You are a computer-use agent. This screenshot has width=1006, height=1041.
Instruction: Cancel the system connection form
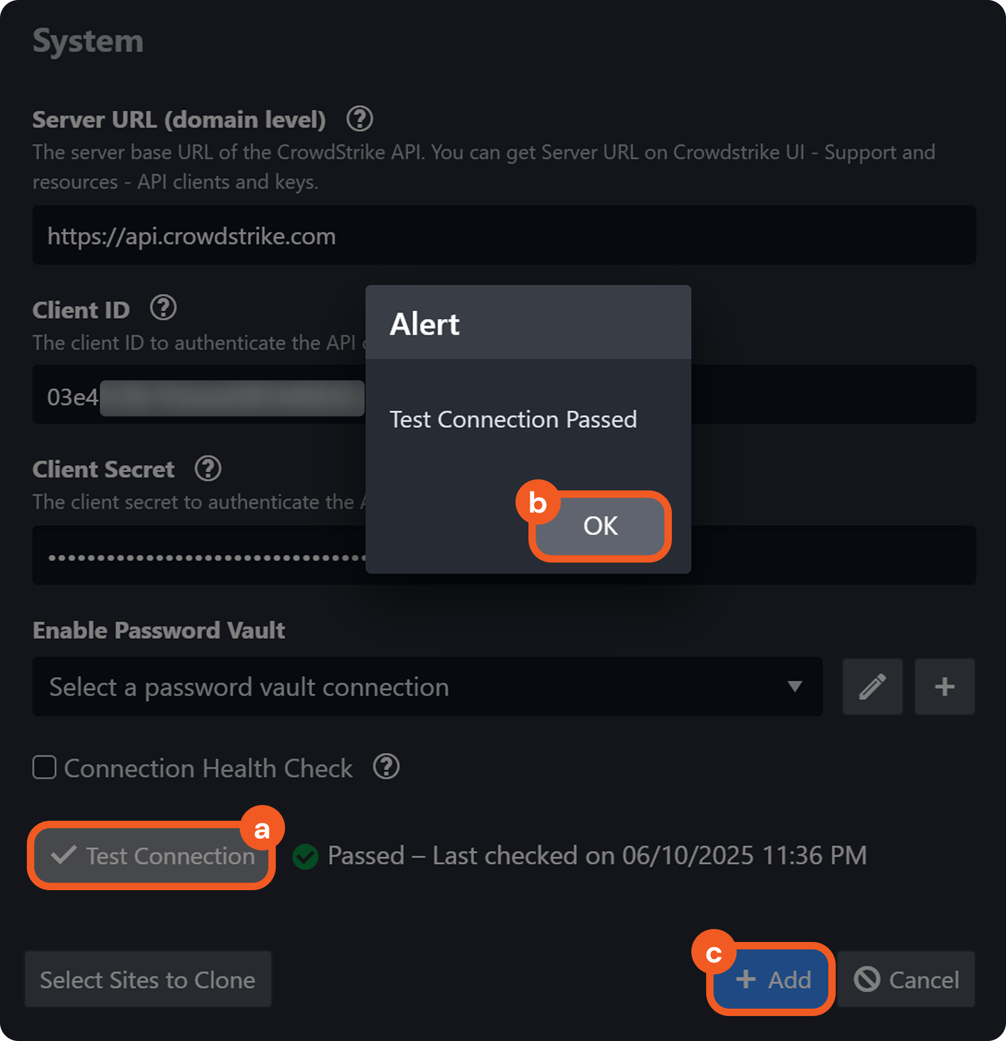click(906, 979)
